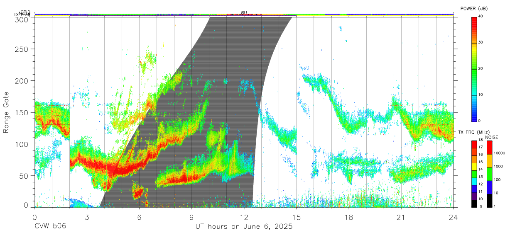Click the "15" label of TX FRQ legend

point(481,162)
